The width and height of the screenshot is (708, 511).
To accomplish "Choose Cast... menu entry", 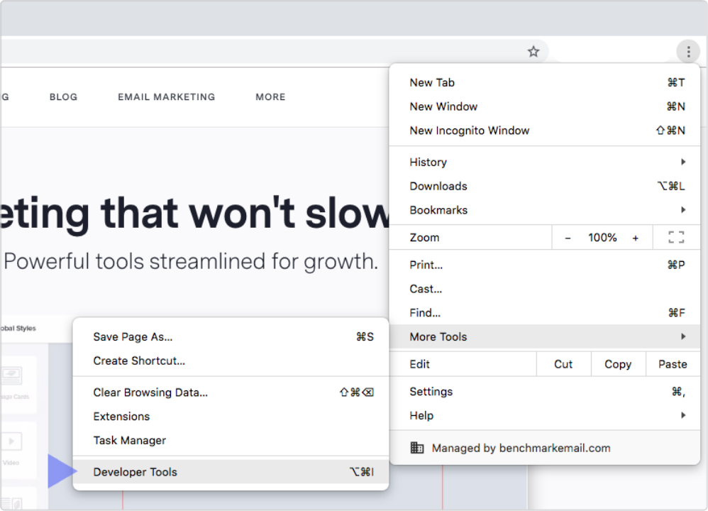I will (x=545, y=289).
